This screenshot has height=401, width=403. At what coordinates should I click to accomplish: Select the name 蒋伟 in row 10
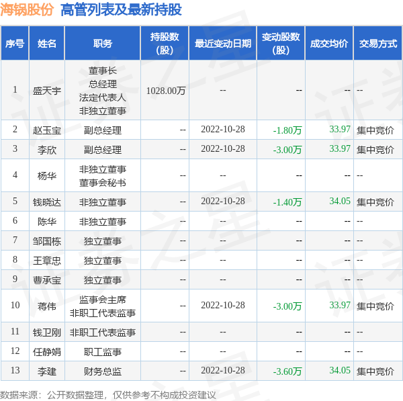[x=47, y=306]
